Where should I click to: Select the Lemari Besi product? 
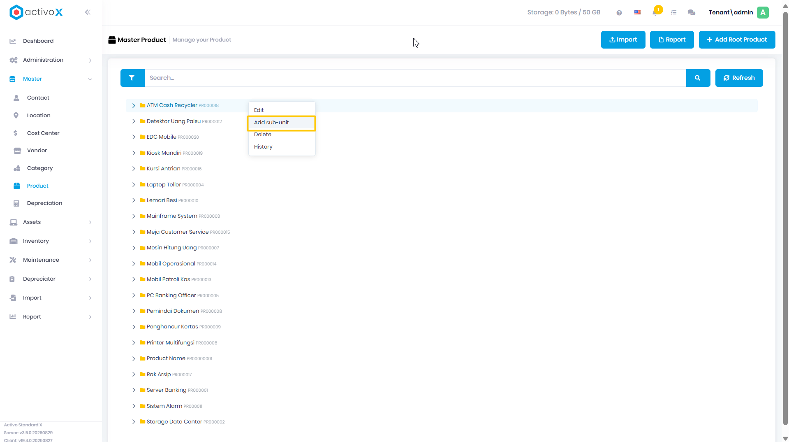point(162,200)
